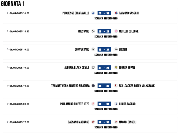Click the Macagi Cingoli team logo
The width and height of the screenshot is (185, 135).
coord(116,122)
